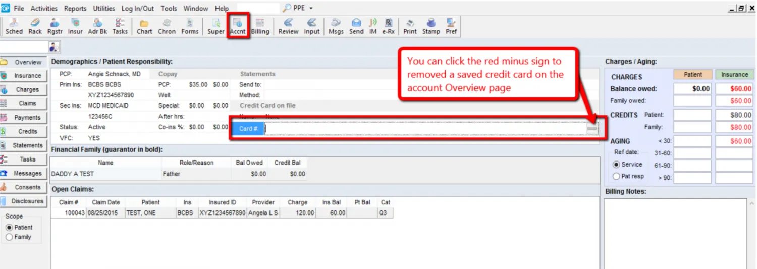Open the Reports menu
757x269 pixels.
[x=75, y=9]
